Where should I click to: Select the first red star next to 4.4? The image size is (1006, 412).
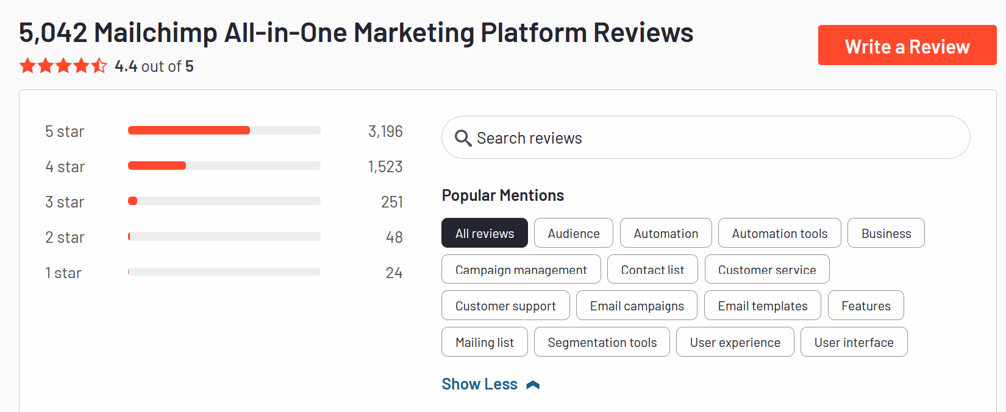[x=27, y=65]
